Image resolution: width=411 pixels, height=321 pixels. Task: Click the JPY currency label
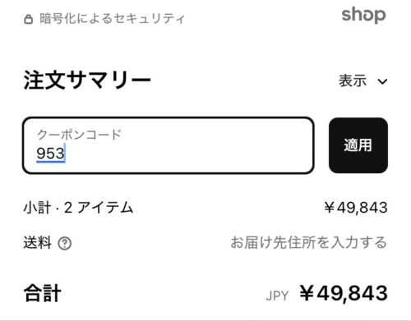pos(277,296)
